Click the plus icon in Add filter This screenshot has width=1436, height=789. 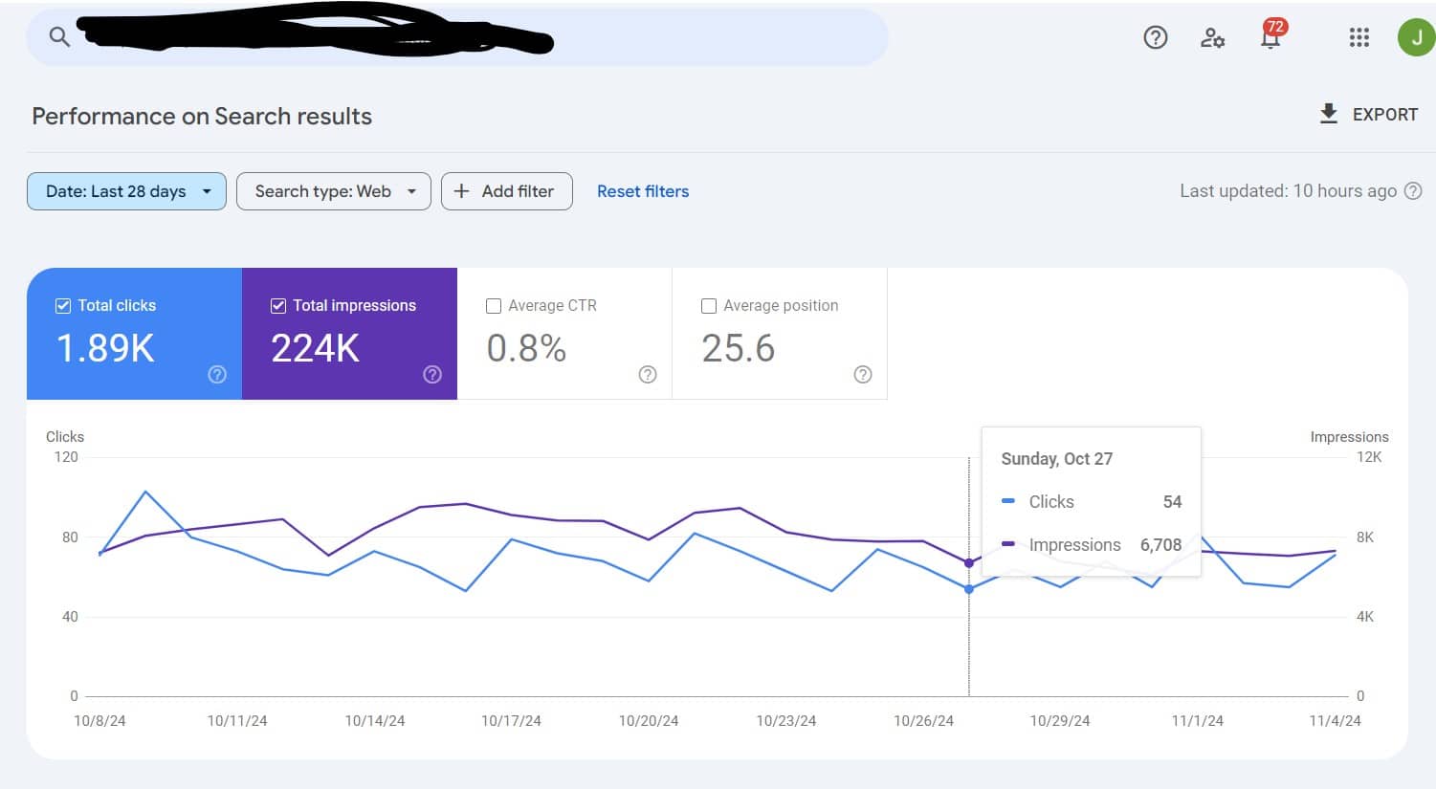461,191
